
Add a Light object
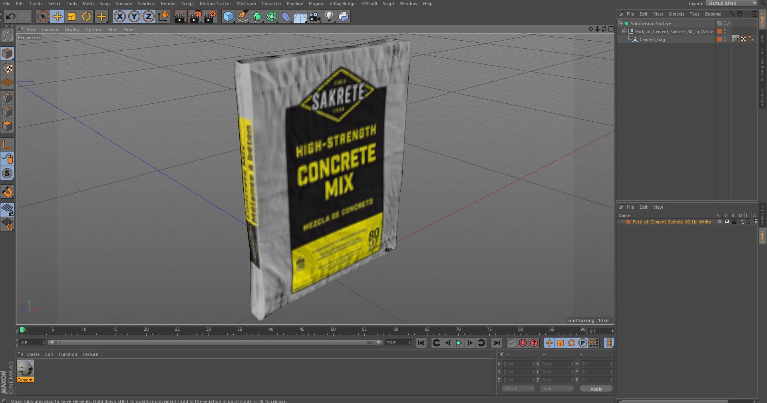pos(329,16)
